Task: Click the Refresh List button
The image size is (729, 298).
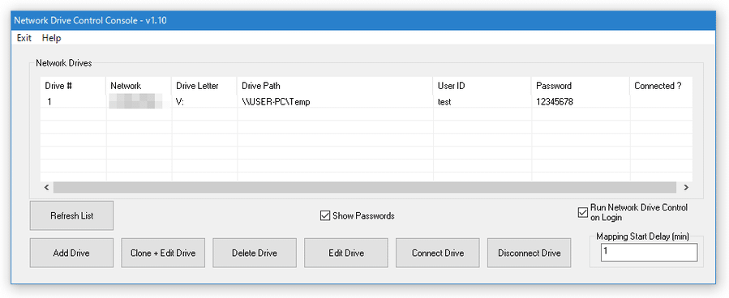Action: [71, 216]
